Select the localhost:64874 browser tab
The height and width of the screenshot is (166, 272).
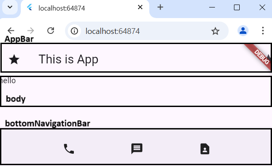pyautogui.click(x=85, y=9)
